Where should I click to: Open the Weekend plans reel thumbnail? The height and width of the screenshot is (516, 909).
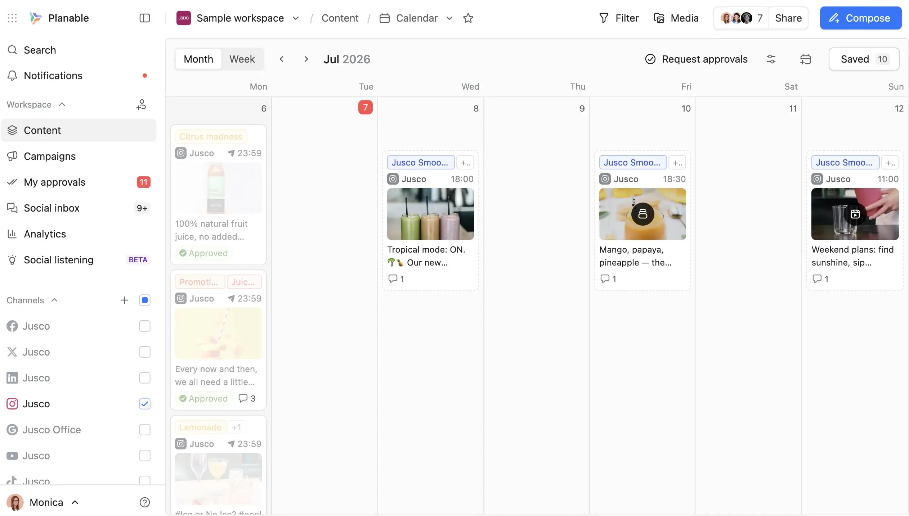click(855, 214)
